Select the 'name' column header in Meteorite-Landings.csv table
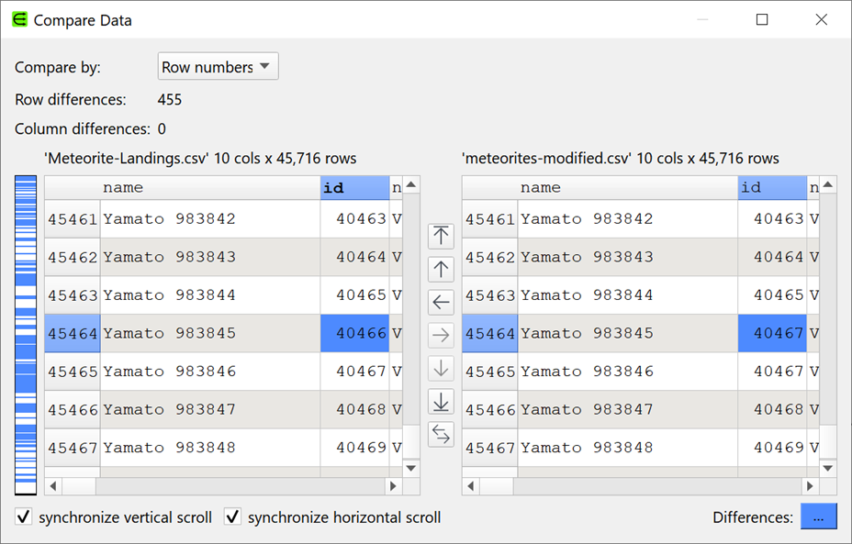Screen dimensions: 852x544 (209, 188)
